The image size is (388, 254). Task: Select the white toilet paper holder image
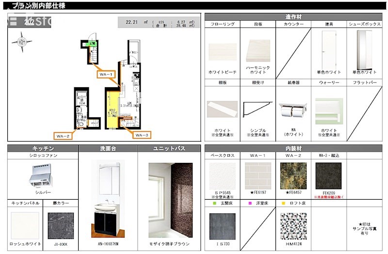[293, 111]
